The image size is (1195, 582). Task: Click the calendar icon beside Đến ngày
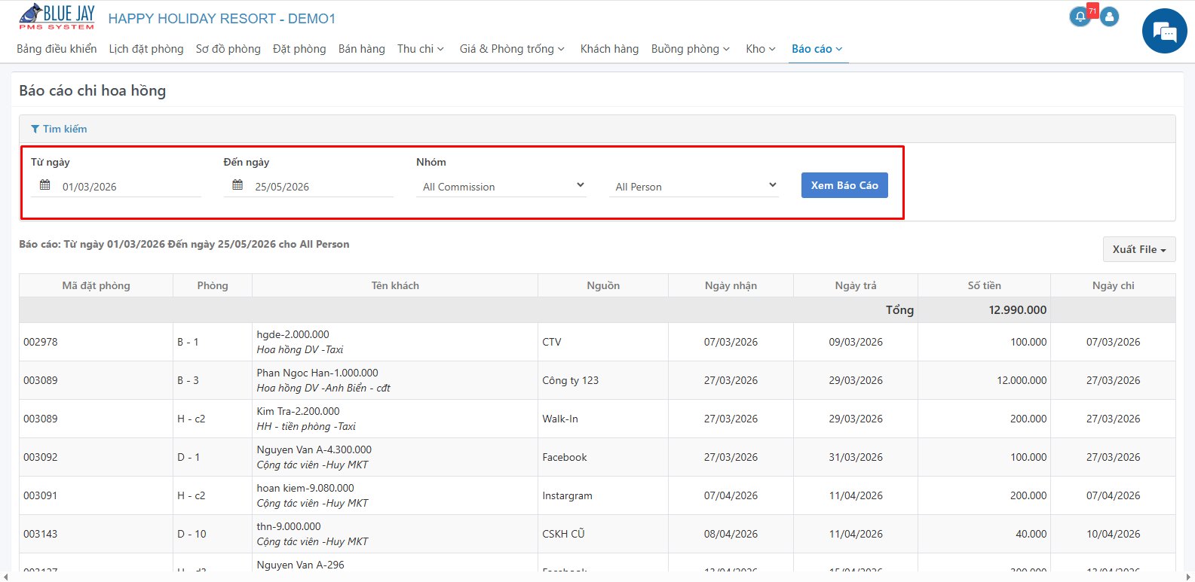(237, 185)
